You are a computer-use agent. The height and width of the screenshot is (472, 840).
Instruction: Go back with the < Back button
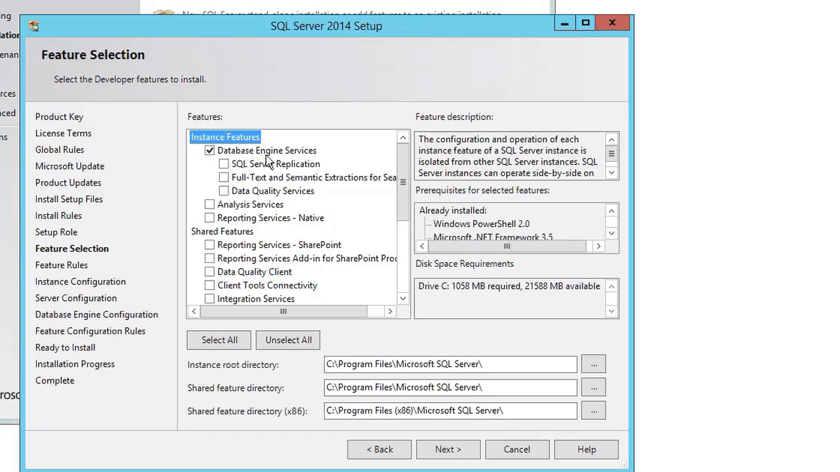(379, 449)
